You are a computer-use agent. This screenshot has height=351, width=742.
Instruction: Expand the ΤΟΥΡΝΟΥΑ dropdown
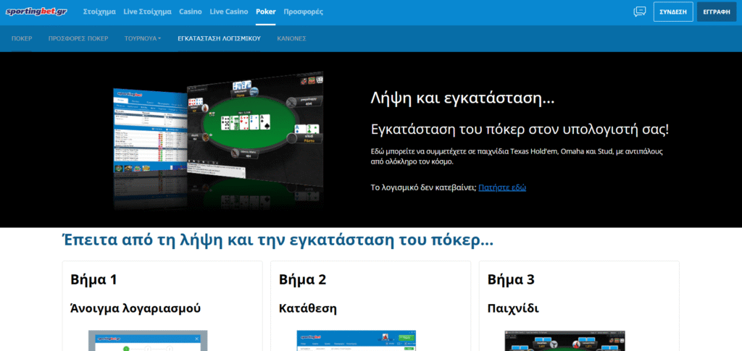click(x=143, y=38)
